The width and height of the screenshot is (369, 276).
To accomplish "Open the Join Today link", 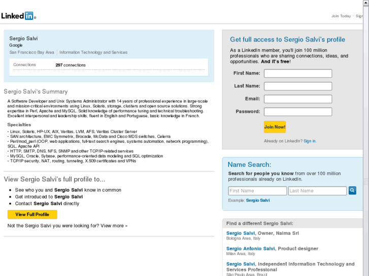I will point(341,16).
